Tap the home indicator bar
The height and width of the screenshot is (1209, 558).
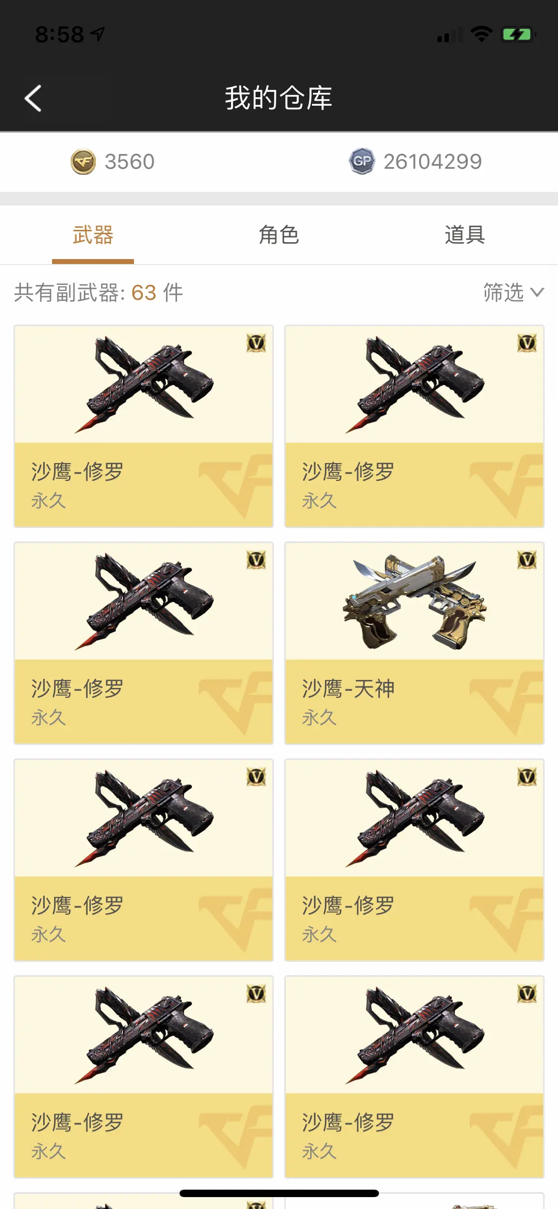(x=279, y=1193)
